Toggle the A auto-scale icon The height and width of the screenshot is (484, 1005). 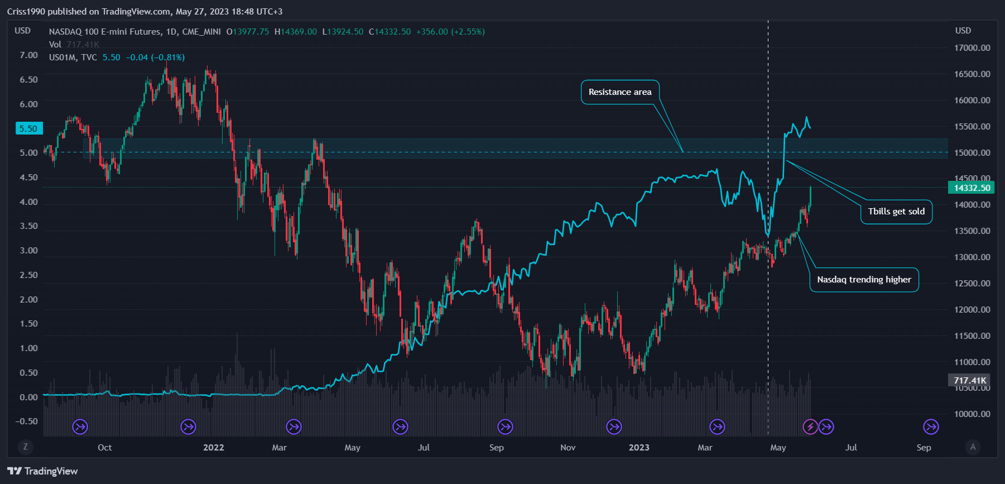click(973, 447)
